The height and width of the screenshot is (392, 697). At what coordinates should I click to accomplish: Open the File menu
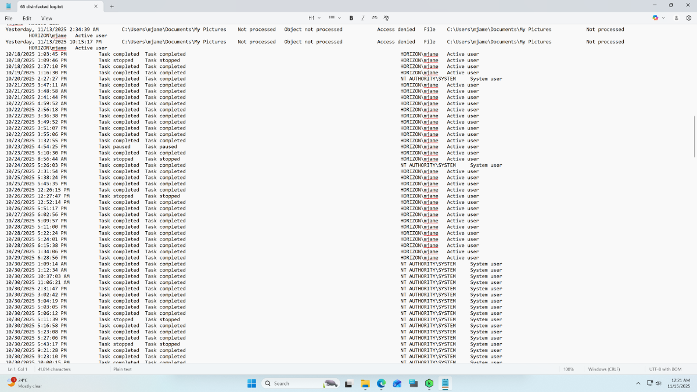coord(9,18)
